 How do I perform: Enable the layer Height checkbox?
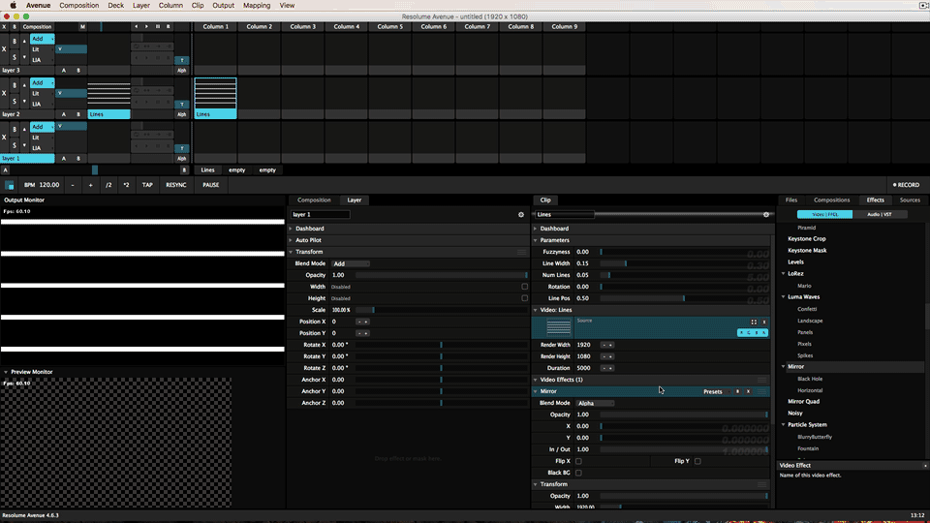[x=524, y=298]
